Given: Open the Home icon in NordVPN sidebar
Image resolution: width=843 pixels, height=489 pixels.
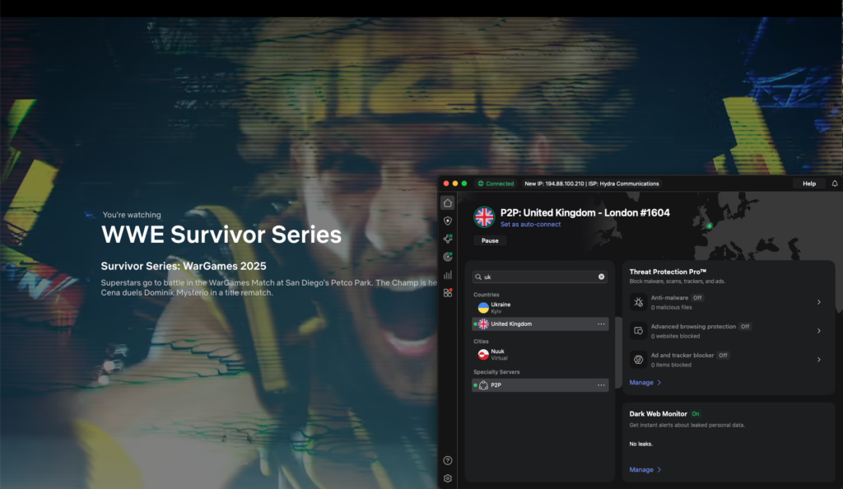Looking at the screenshot, I should [x=447, y=203].
